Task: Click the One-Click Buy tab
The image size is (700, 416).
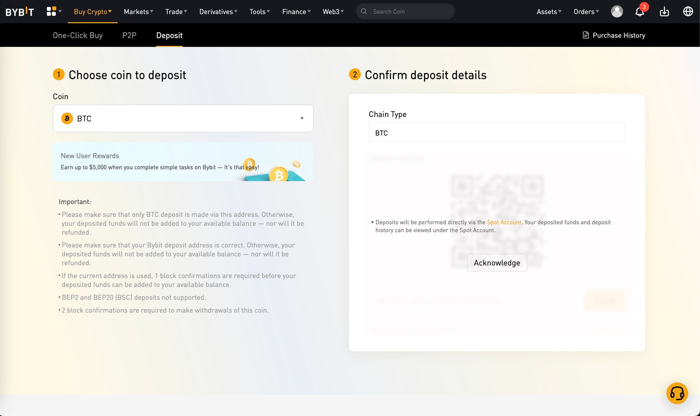Action: [78, 35]
